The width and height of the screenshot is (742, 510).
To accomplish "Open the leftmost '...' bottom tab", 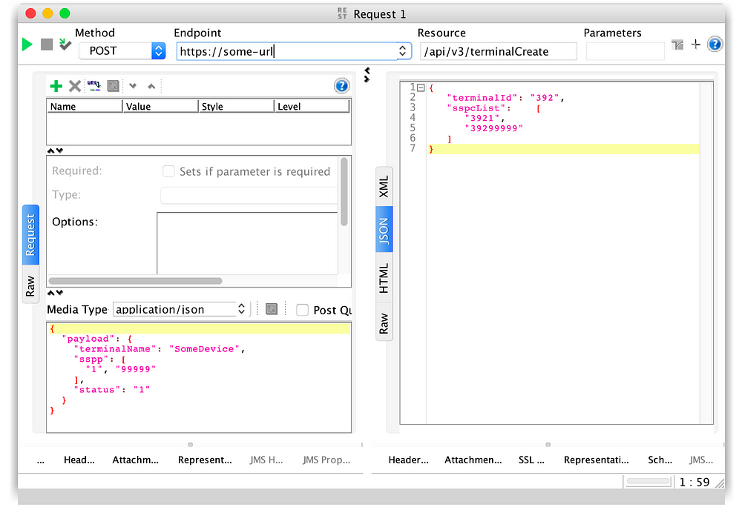I will [41, 460].
